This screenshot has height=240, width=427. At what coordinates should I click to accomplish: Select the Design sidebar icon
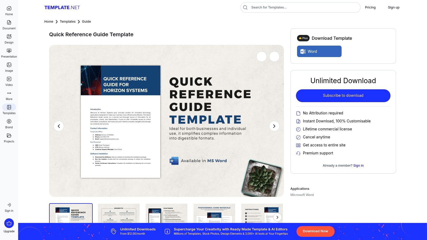tap(9, 39)
